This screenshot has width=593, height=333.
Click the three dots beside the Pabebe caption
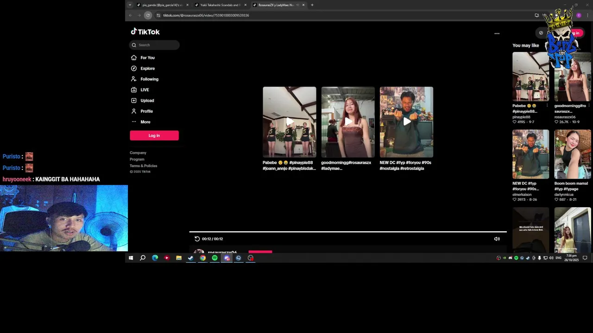547,106
